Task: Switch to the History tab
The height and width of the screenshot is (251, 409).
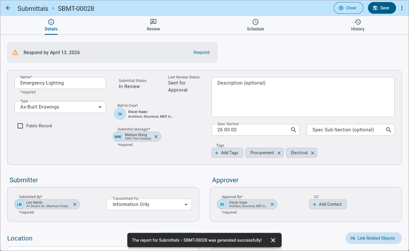Action: coord(358,25)
